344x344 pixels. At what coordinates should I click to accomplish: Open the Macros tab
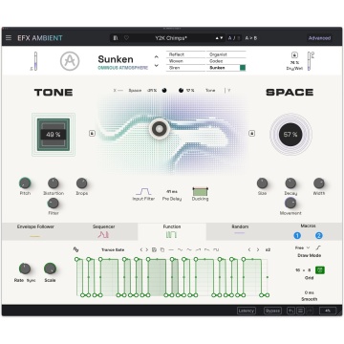[x=308, y=226]
